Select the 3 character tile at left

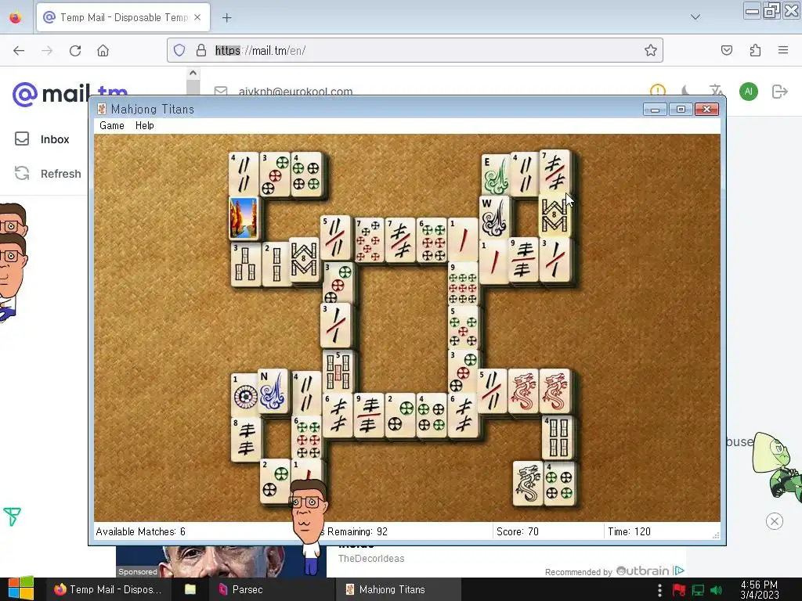point(245,264)
